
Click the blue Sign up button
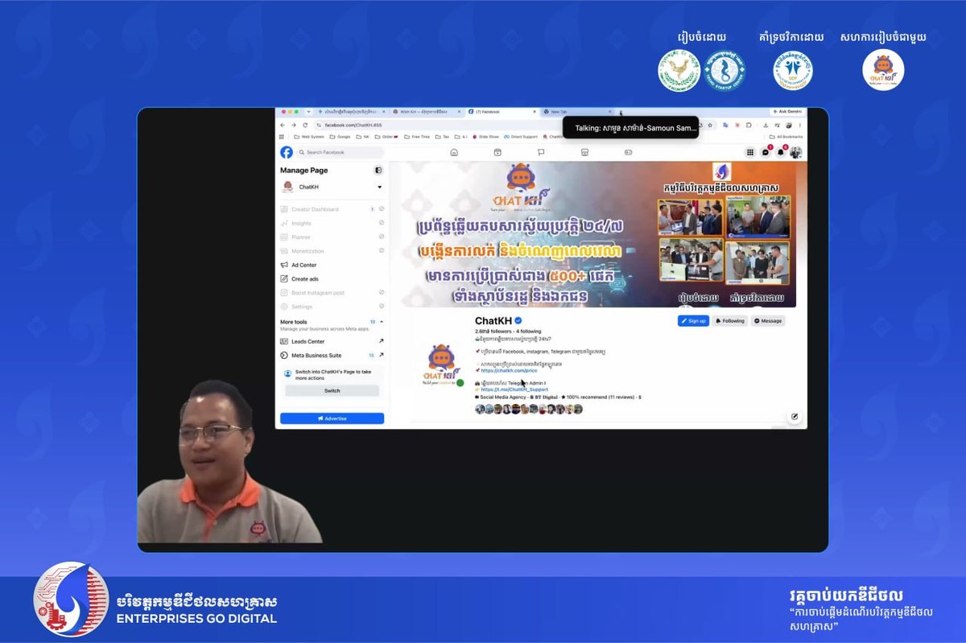coord(693,320)
